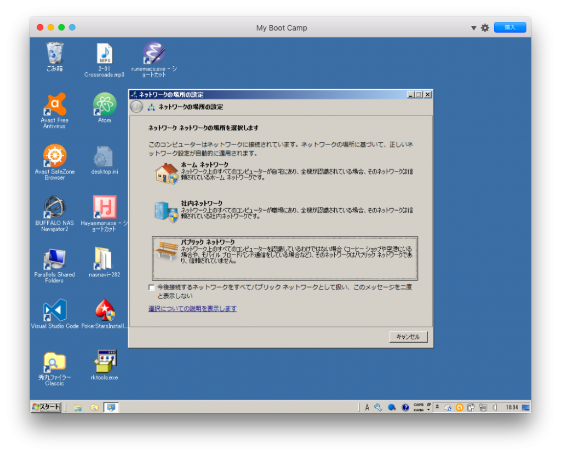The width and height of the screenshot is (561, 456).
Task: Open the IME tools wrench menu
Action: (378, 407)
